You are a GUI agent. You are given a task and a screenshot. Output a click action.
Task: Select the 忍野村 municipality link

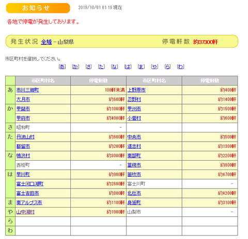(134, 99)
